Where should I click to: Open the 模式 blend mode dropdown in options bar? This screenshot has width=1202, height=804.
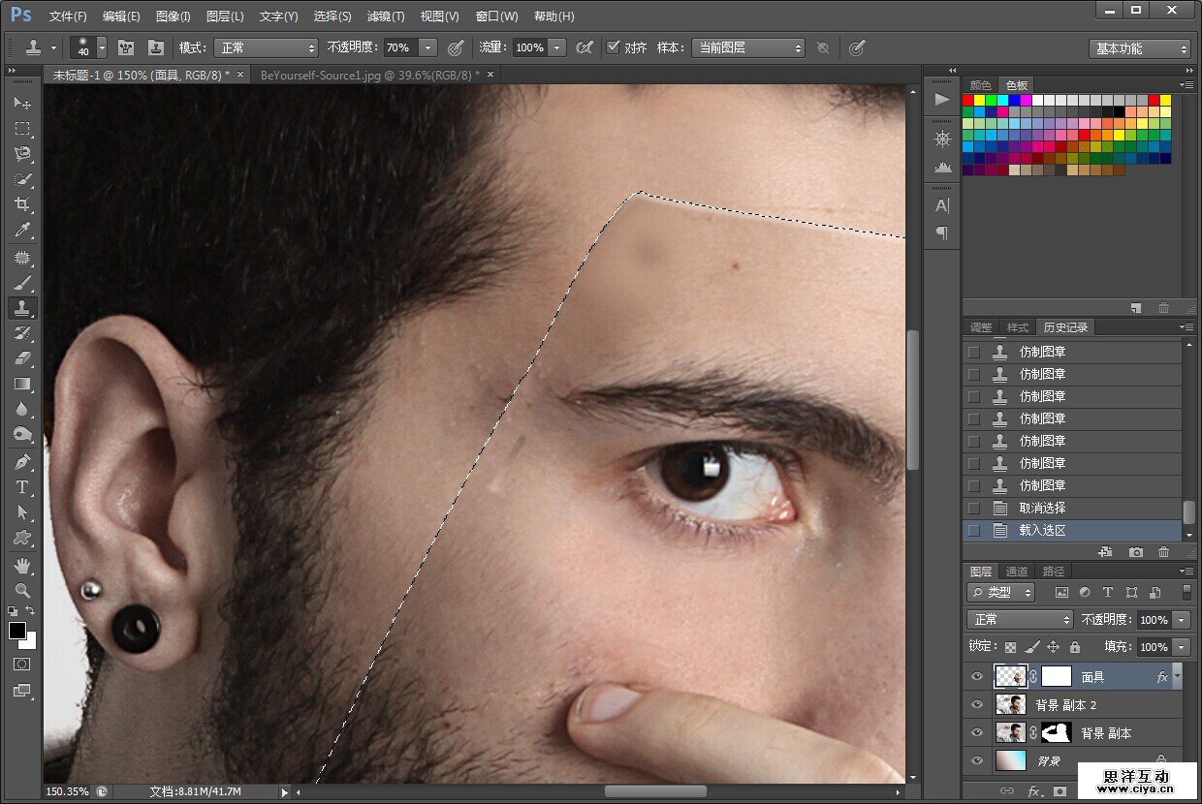pyautogui.click(x=266, y=47)
